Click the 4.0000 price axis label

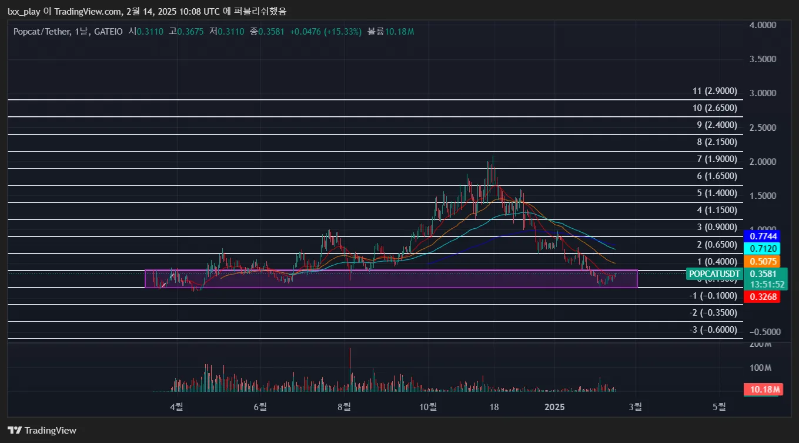(764, 25)
